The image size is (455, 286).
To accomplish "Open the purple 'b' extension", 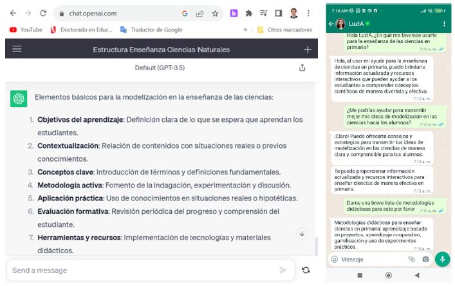I will tap(234, 13).
